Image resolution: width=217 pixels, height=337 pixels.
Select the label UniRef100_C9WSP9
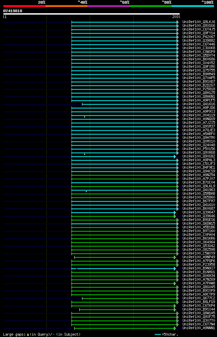tap(199, 52)
